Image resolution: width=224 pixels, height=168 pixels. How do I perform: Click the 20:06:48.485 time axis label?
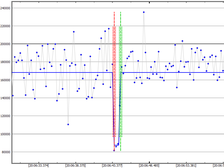click(x=149, y=165)
